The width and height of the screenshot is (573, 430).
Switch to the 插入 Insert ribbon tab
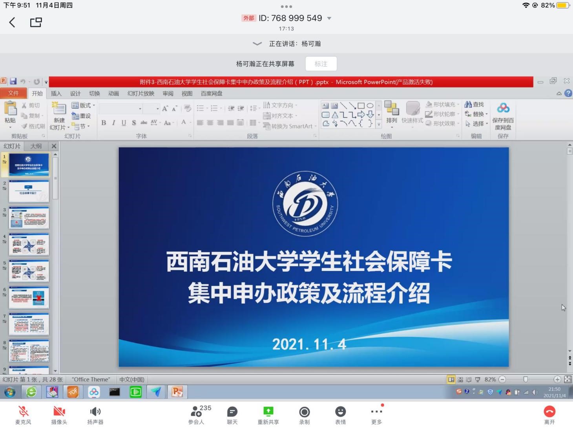coord(56,93)
